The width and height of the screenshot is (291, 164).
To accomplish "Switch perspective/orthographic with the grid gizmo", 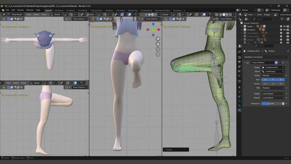I will click(158, 54).
